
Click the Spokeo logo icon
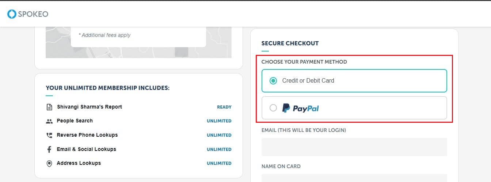click(x=12, y=14)
